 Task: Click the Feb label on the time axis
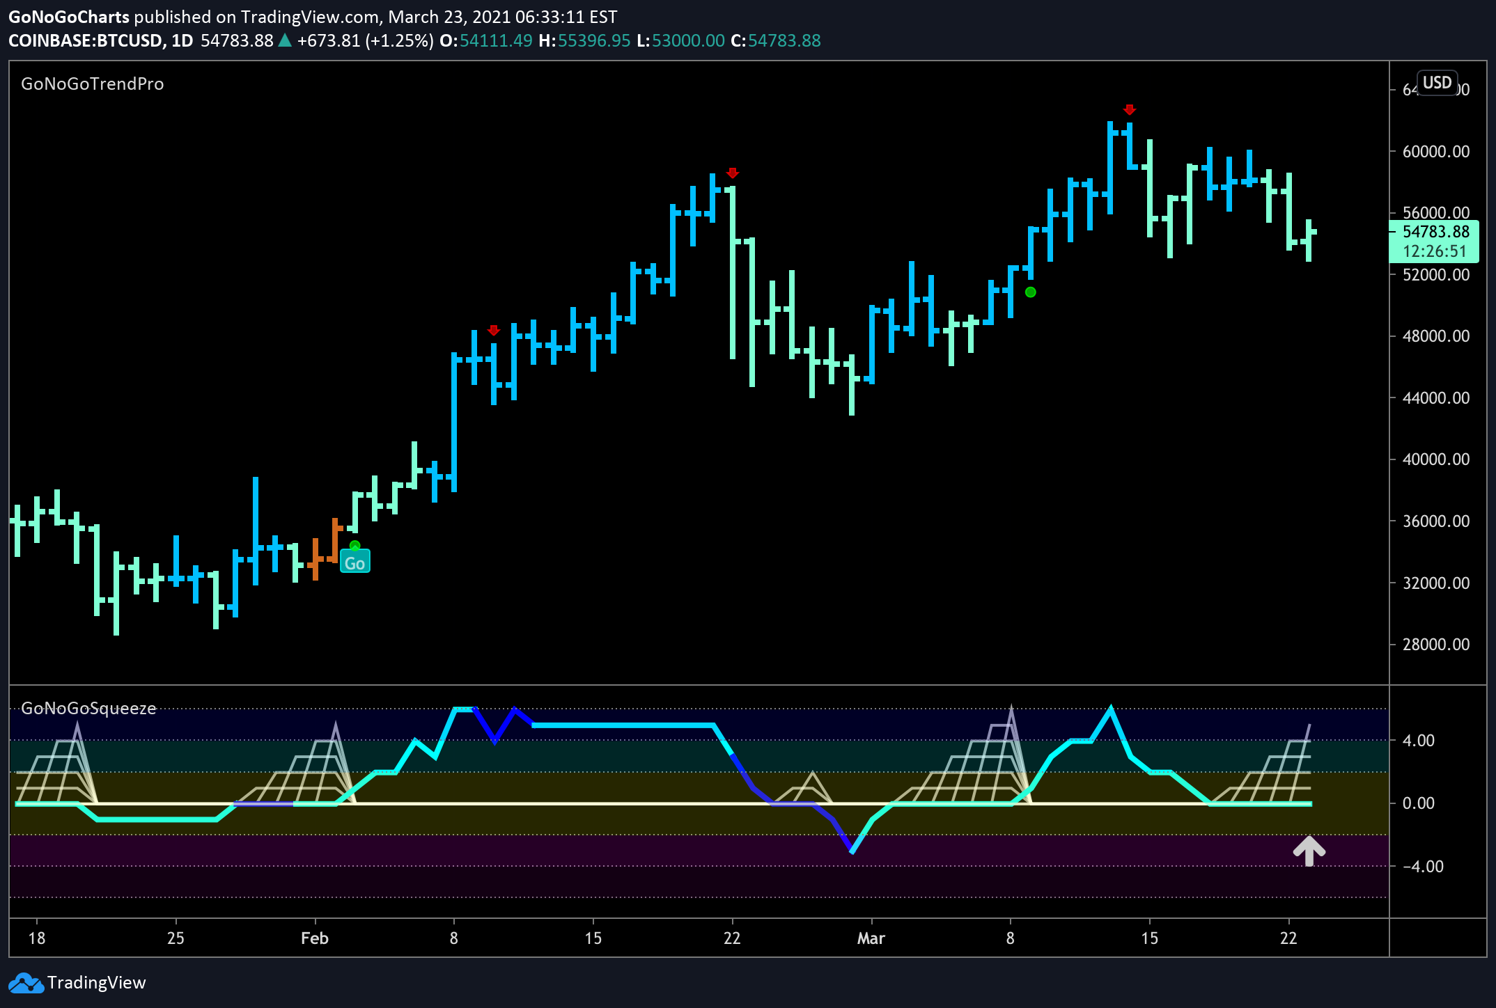pyautogui.click(x=315, y=938)
